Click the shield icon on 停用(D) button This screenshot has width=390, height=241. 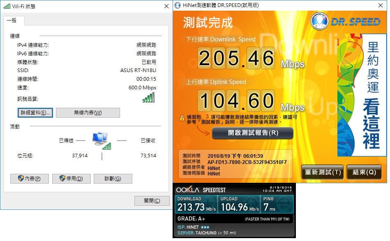tap(62, 178)
